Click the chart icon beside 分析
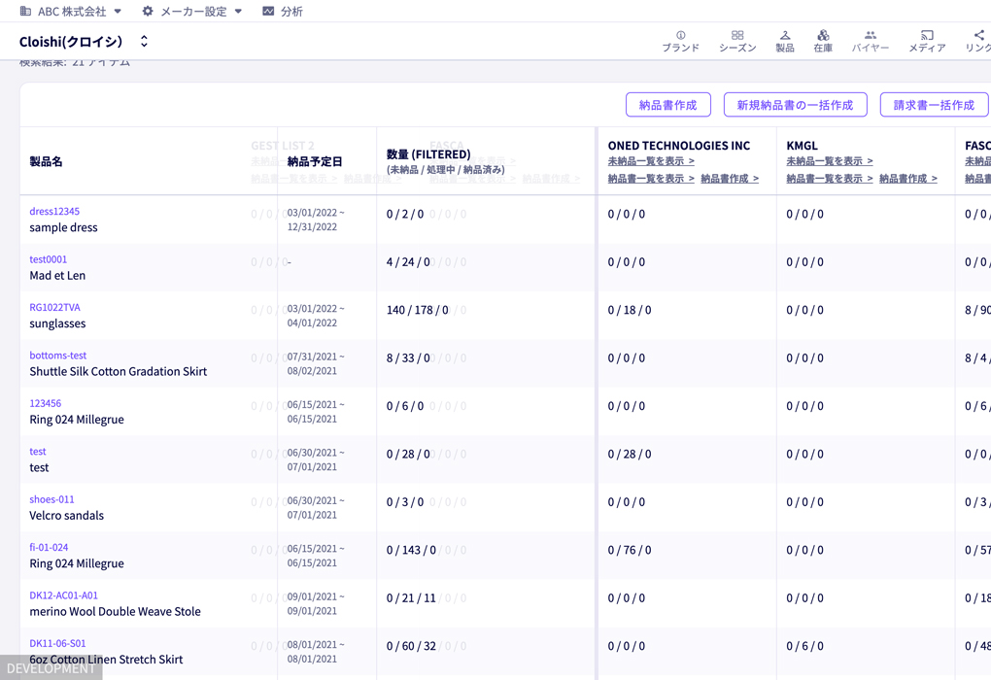 coord(268,11)
